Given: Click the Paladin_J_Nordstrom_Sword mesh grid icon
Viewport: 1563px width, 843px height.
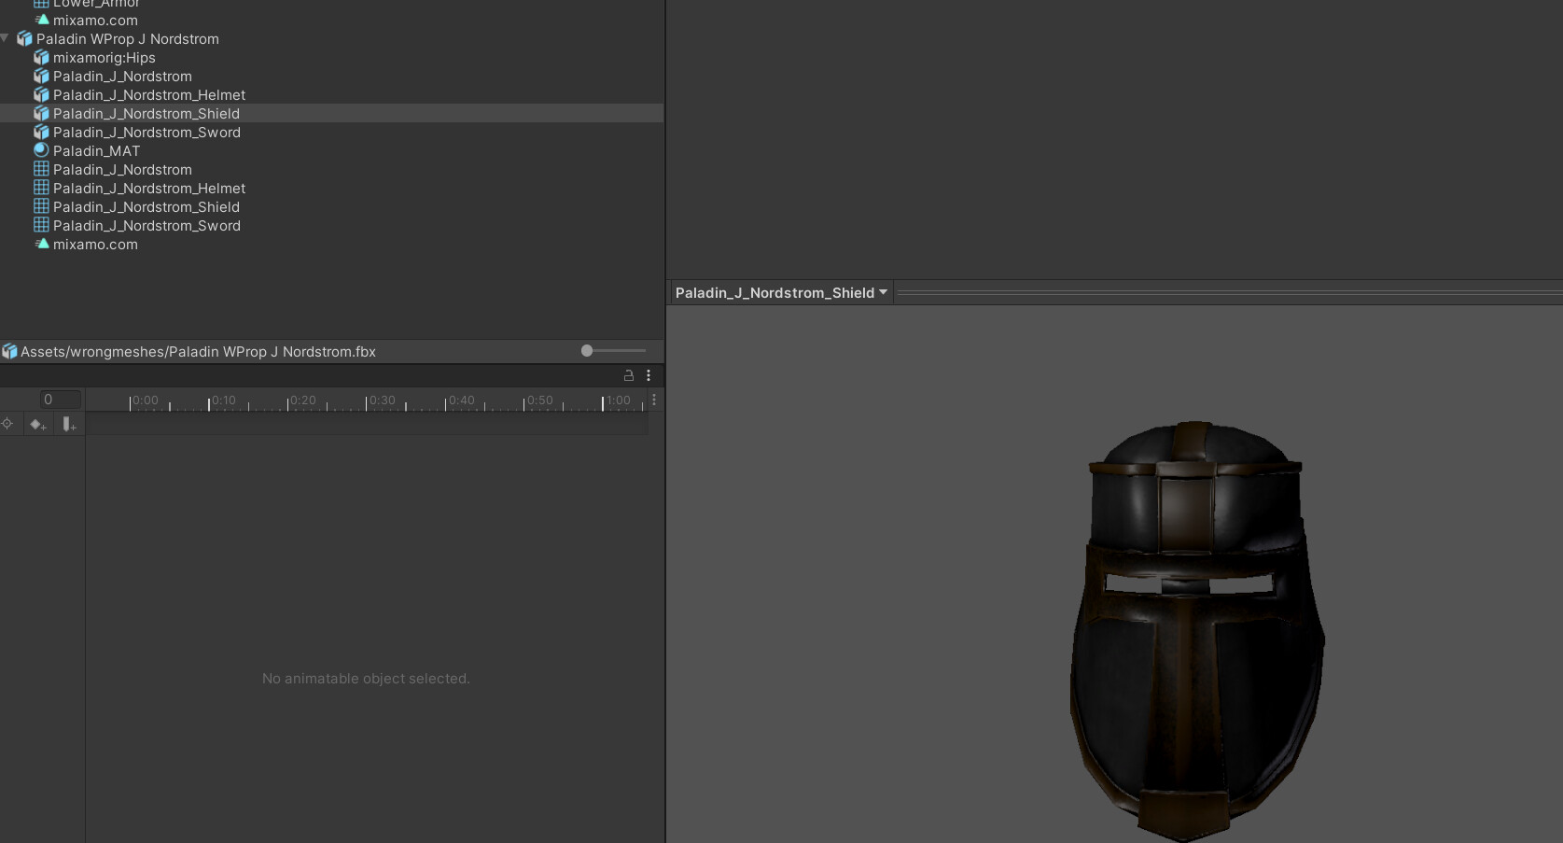Looking at the screenshot, I should tap(42, 225).
